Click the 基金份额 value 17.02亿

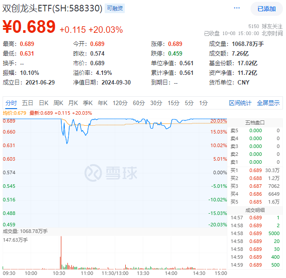(247, 63)
